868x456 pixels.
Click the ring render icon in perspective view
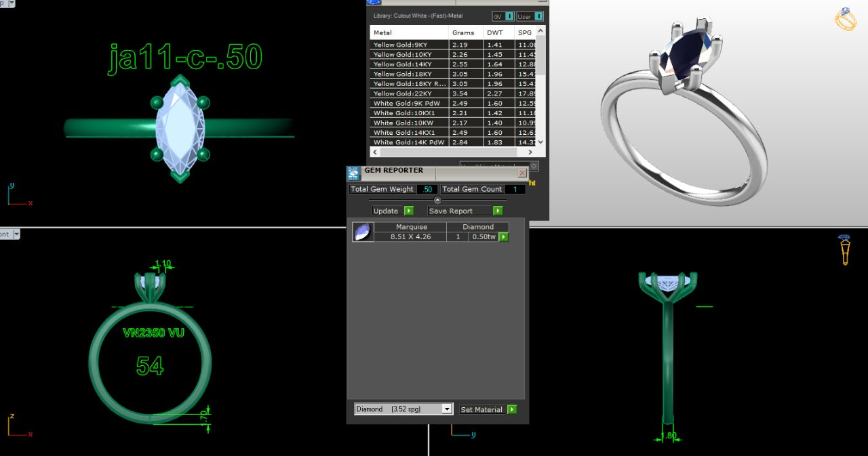pyautogui.click(x=845, y=18)
